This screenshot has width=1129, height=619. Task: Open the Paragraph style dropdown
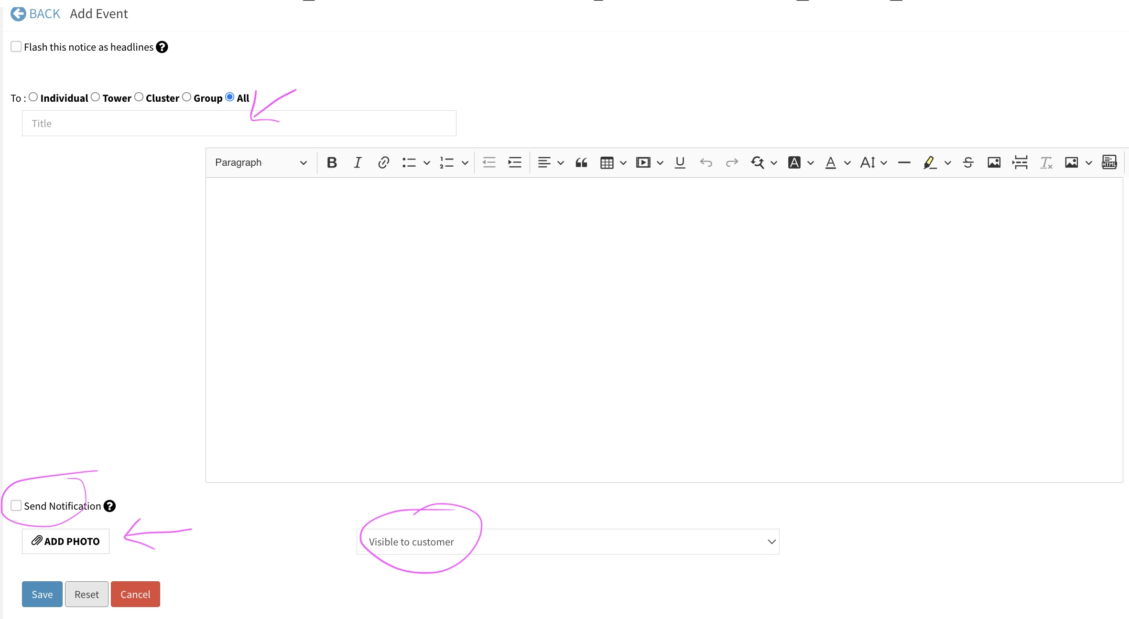click(261, 162)
